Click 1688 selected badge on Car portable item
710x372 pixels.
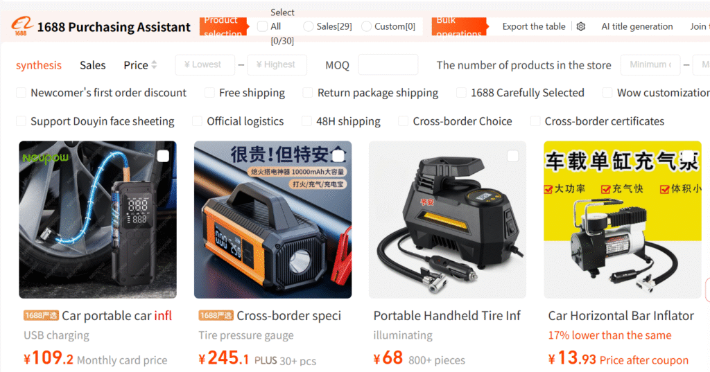41,315
